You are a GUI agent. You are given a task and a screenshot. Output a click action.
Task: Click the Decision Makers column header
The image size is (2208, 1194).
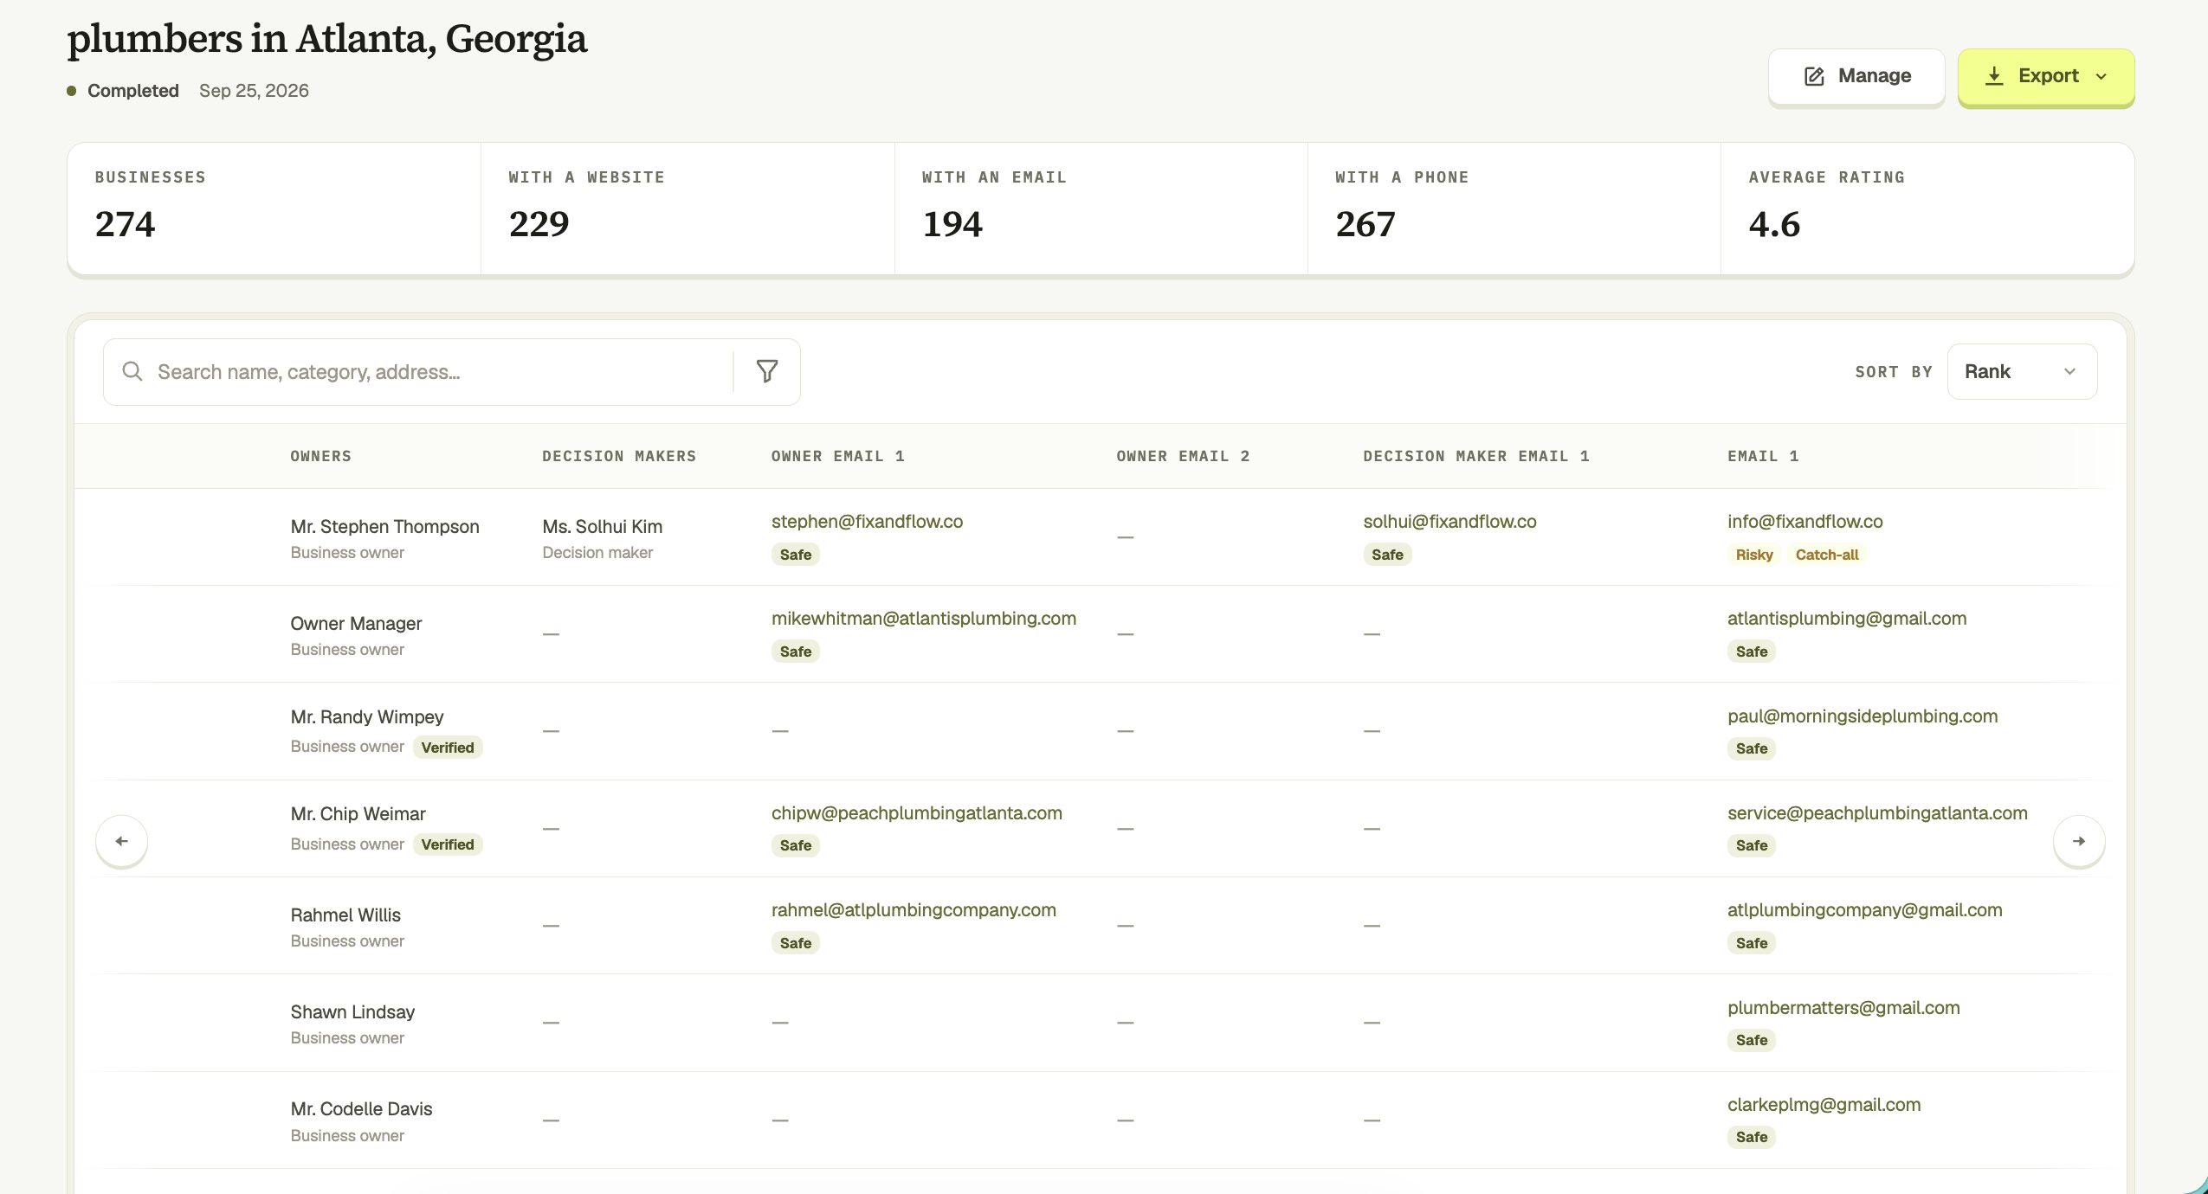619,456
